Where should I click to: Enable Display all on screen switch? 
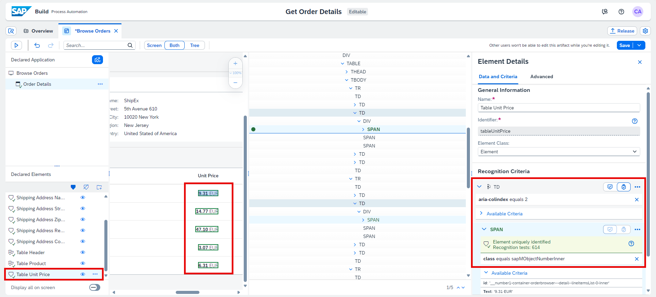[95, 287]
